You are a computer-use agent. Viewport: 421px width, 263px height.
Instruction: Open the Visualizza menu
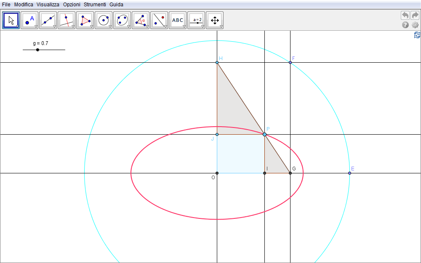(x=48, y=5)
